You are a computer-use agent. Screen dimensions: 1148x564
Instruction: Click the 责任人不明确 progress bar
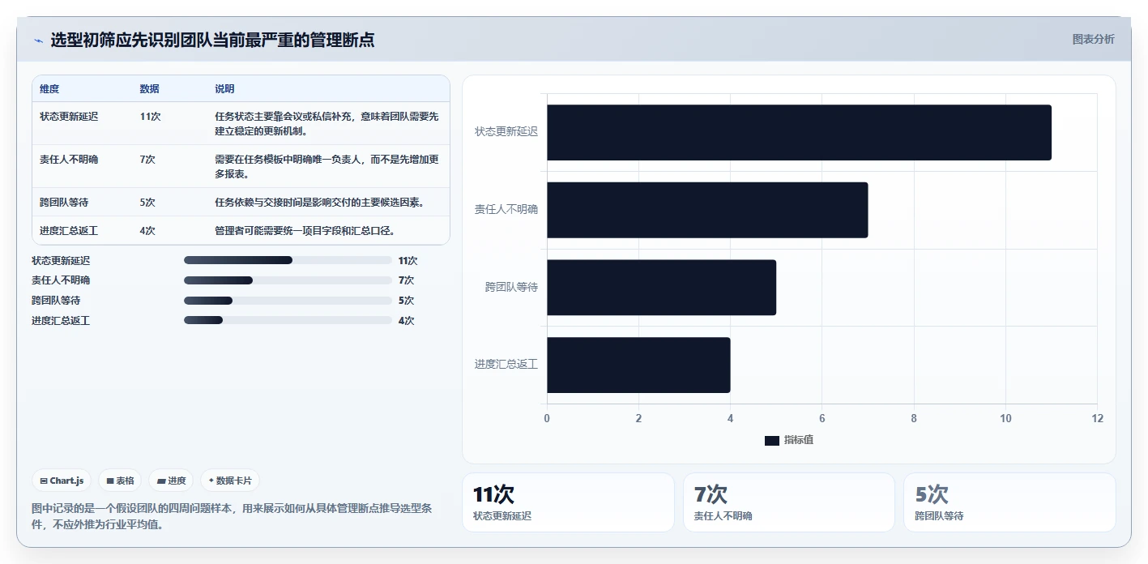(288, 280)
